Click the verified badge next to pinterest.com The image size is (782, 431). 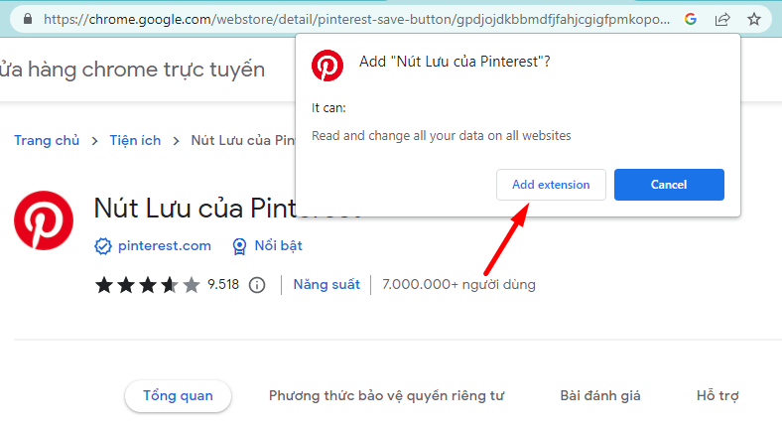point(103,246)
